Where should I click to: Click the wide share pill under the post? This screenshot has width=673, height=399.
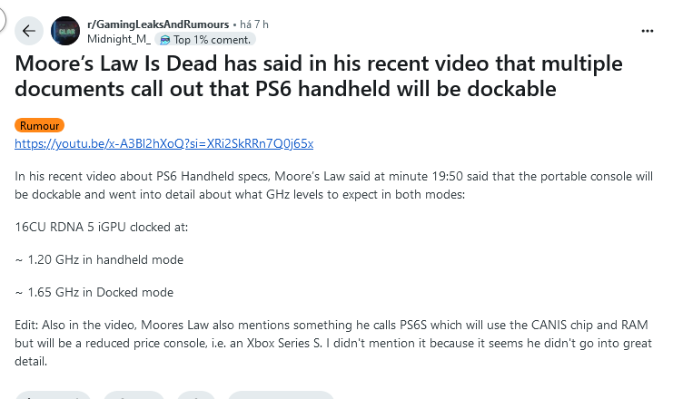coord(281,395)
